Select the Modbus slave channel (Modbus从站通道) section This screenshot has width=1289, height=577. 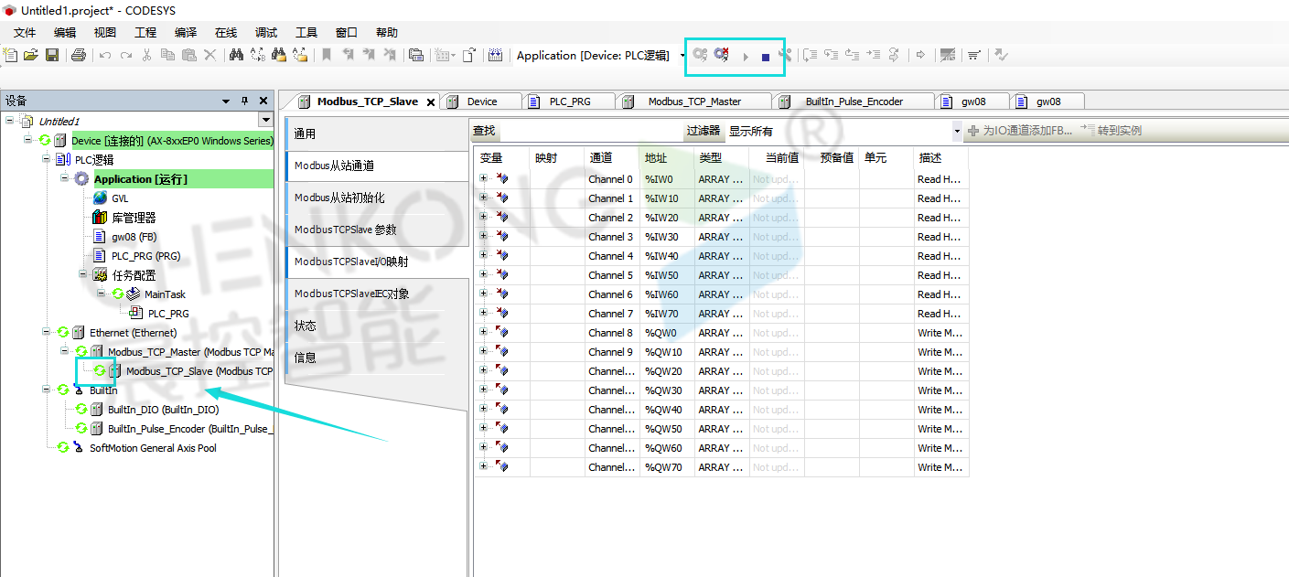376,166
